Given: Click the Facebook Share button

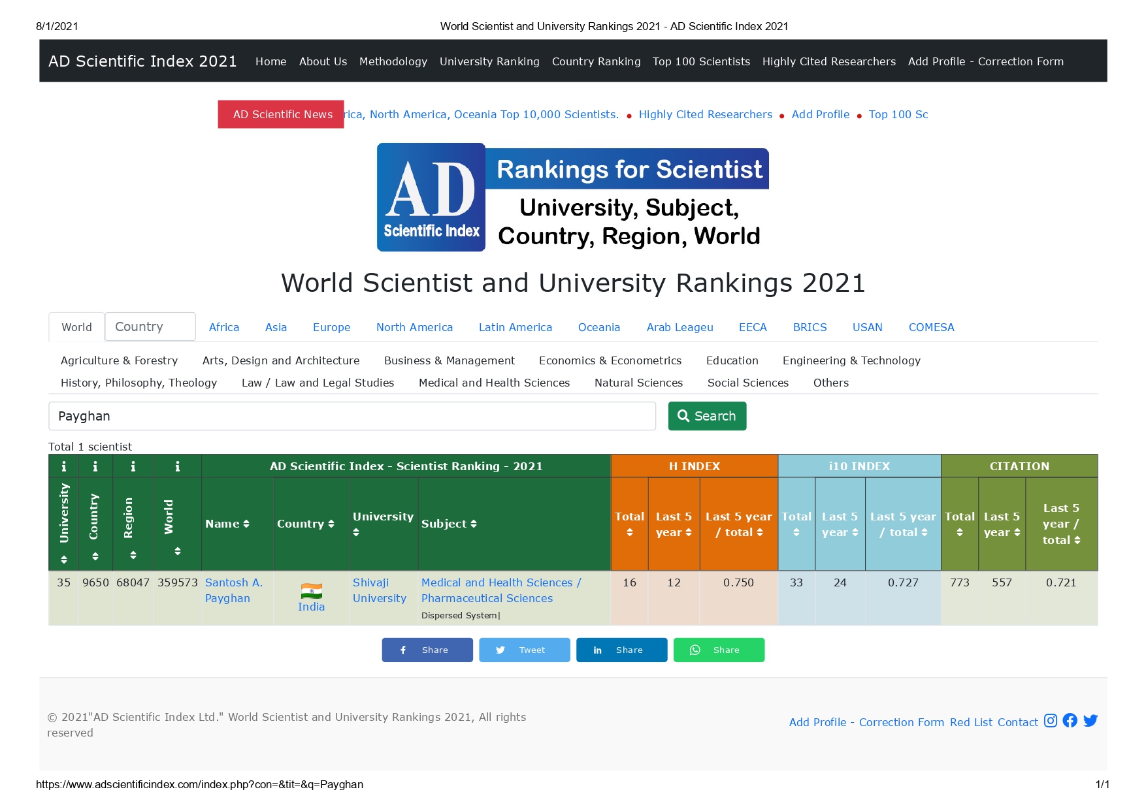Looking at the screenshot, I should click(x=427, y=650).
